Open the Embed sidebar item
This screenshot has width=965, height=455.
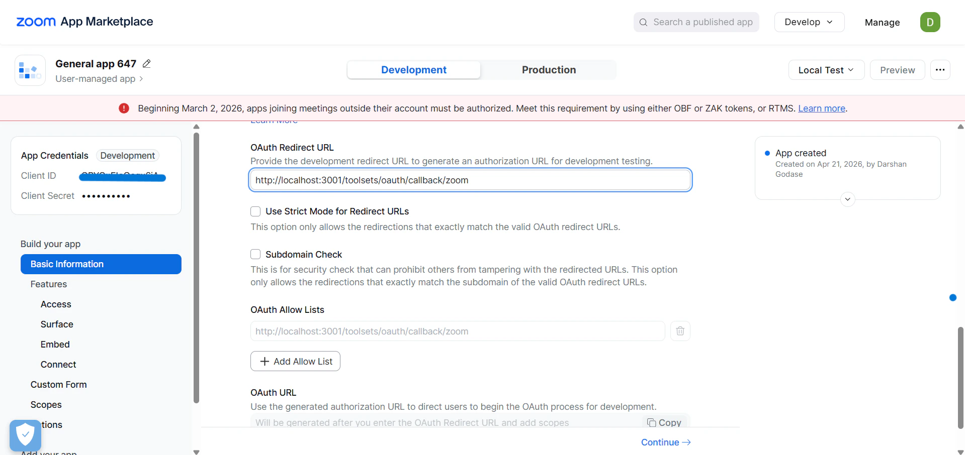coord(55,345)
